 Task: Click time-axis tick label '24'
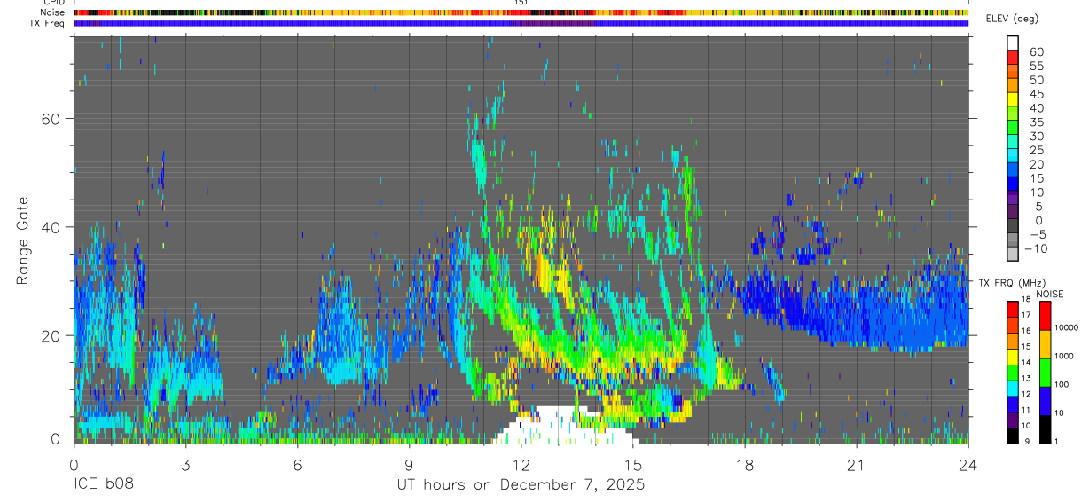968,465
